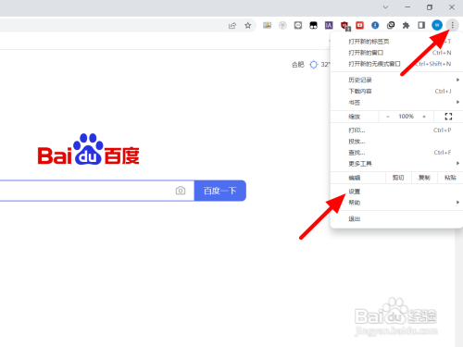Screen dimensions: 463x347
Task: Click the share page icon in address bar
Action: [x=232, y=25]
